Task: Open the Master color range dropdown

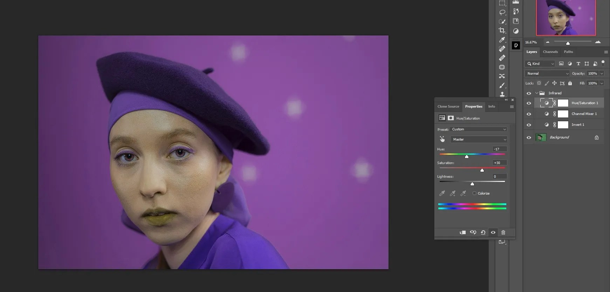Action: (x=479, y=140)
